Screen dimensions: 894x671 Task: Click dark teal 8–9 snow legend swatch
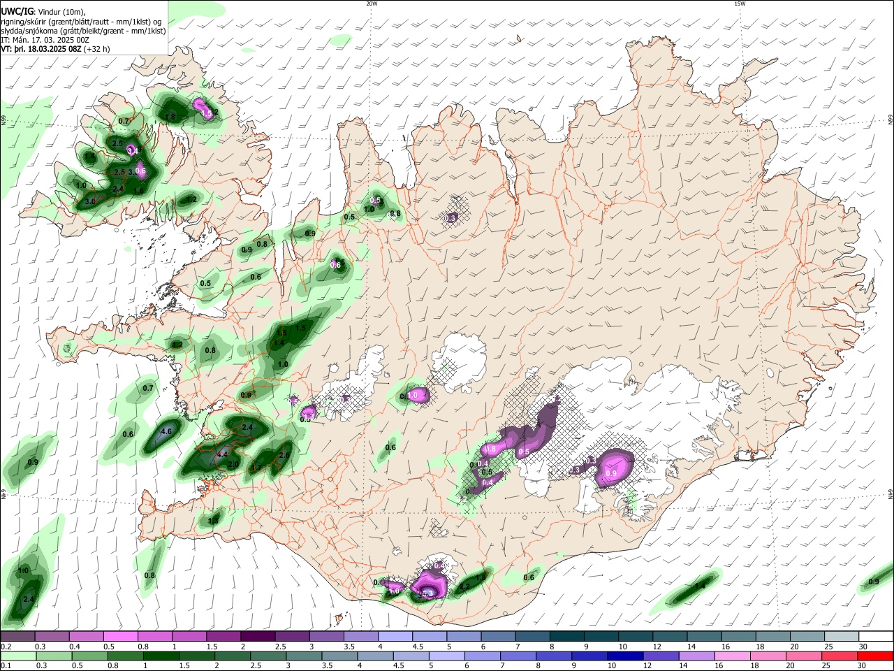[x=566, y=636]
